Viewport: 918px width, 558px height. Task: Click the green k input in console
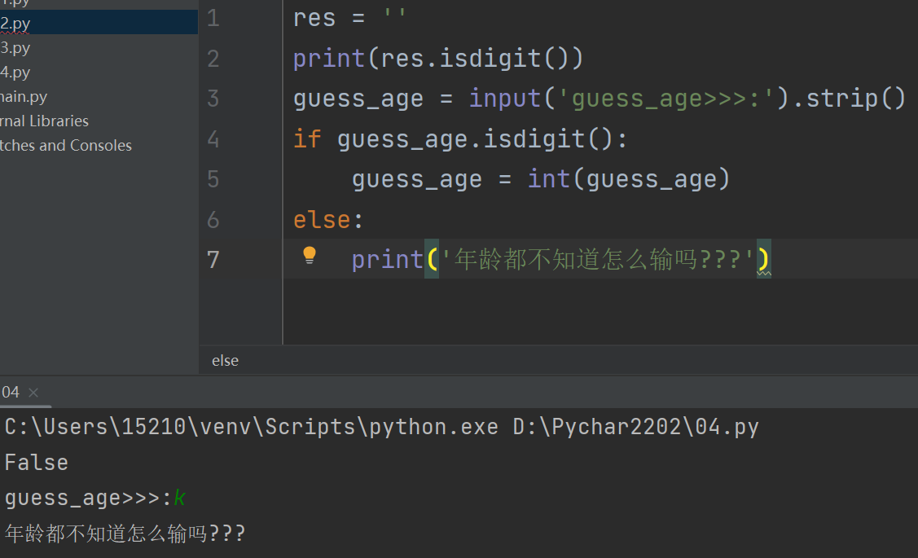tap(179, 499)
